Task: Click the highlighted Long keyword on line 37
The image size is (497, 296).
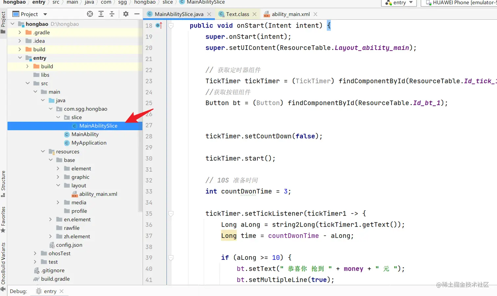Action: pyautogui.click(x=229, y=236)
